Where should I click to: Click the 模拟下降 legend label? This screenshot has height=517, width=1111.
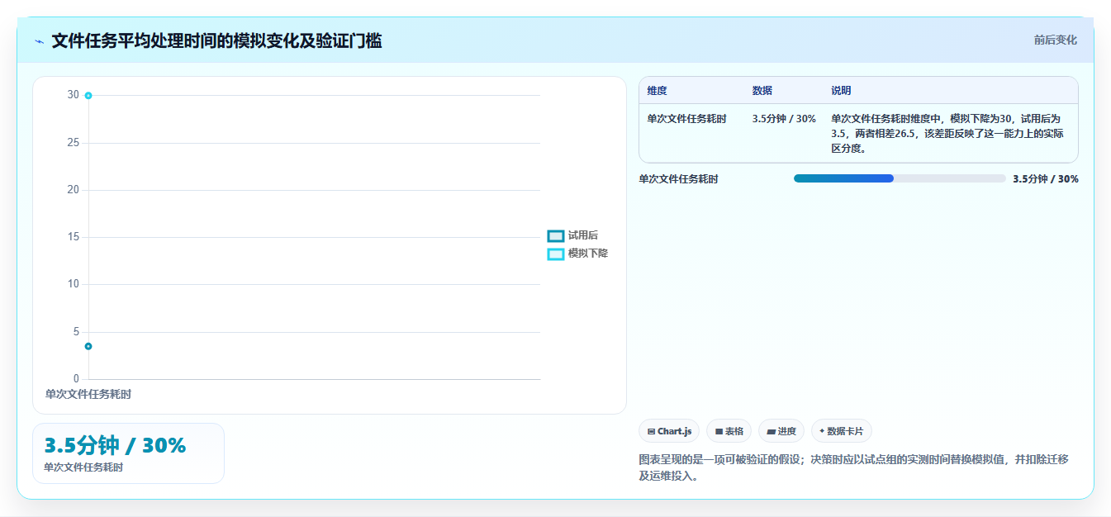click(588, 254)
